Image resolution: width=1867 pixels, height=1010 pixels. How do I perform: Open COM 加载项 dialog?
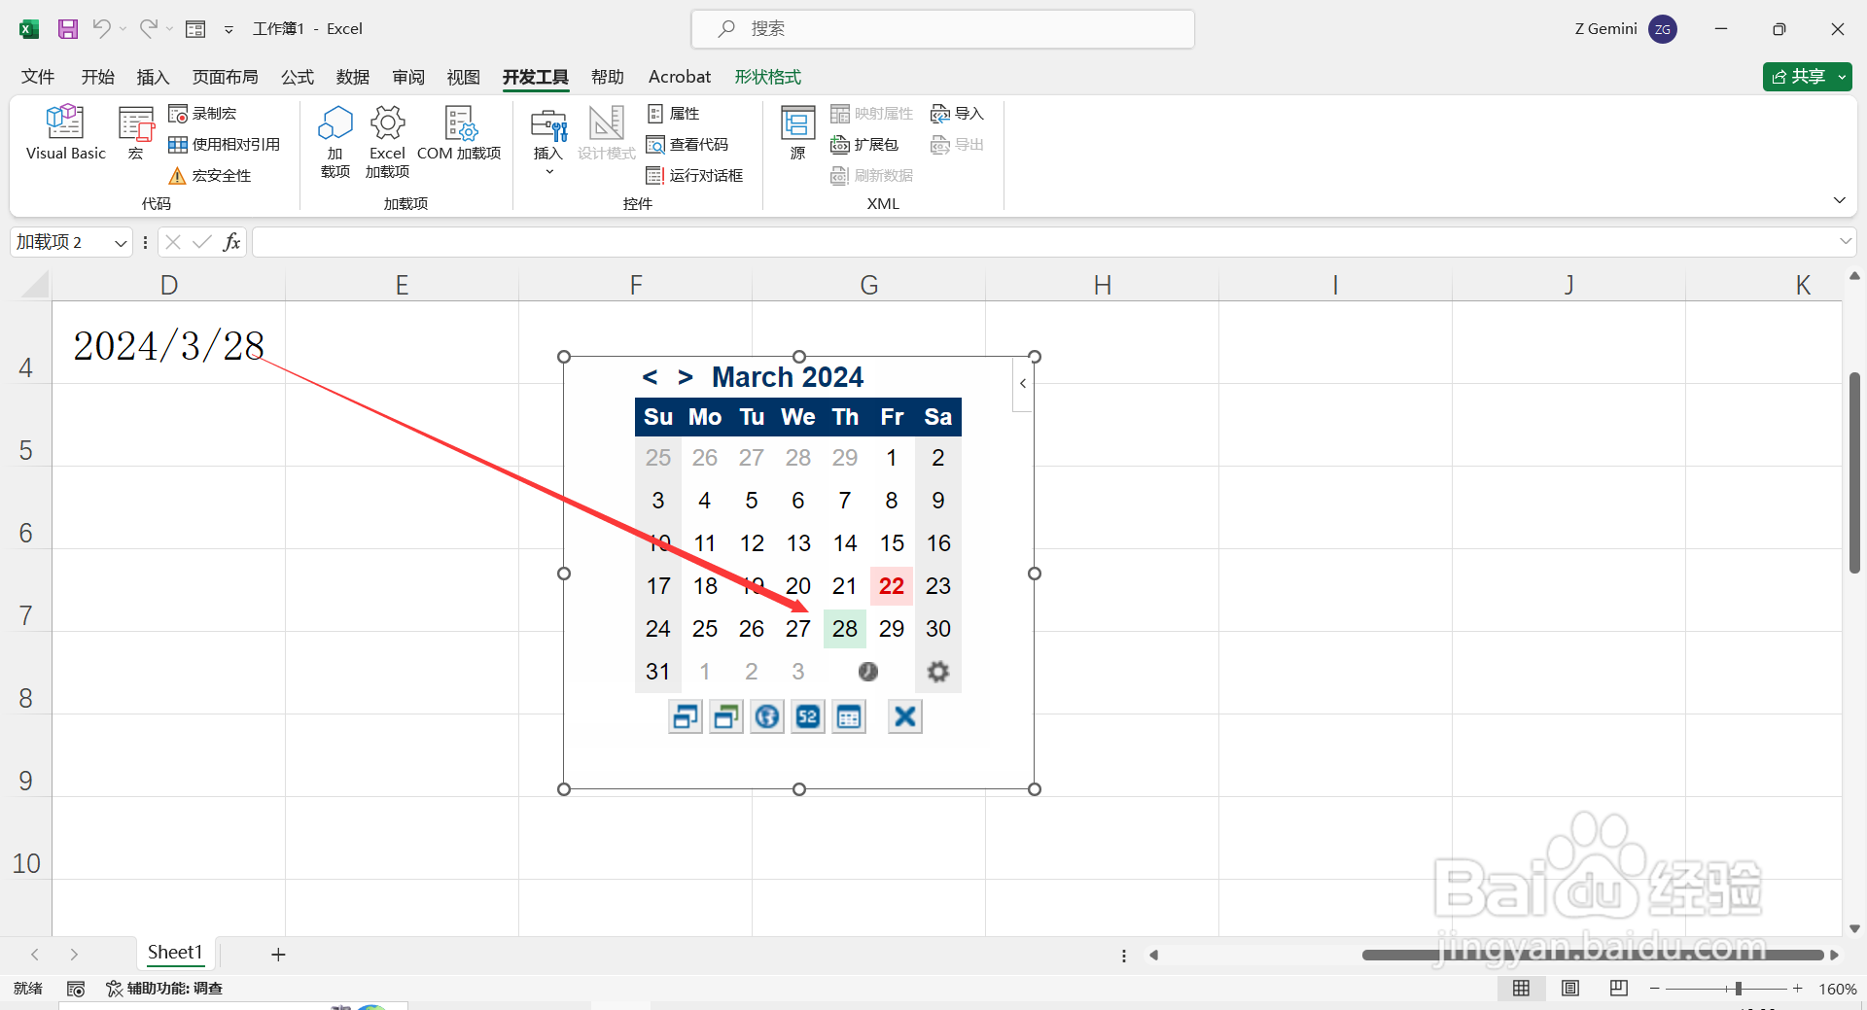tap(459, 133)
